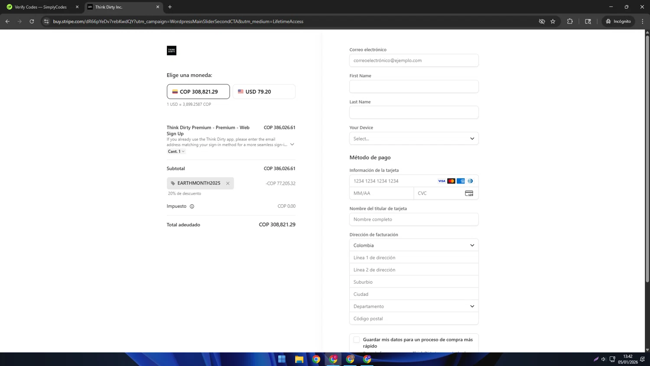Focus Línea 1 de dirección field
Image resolution: width=650 pixels, height=366 pixels.
[414, 257]
